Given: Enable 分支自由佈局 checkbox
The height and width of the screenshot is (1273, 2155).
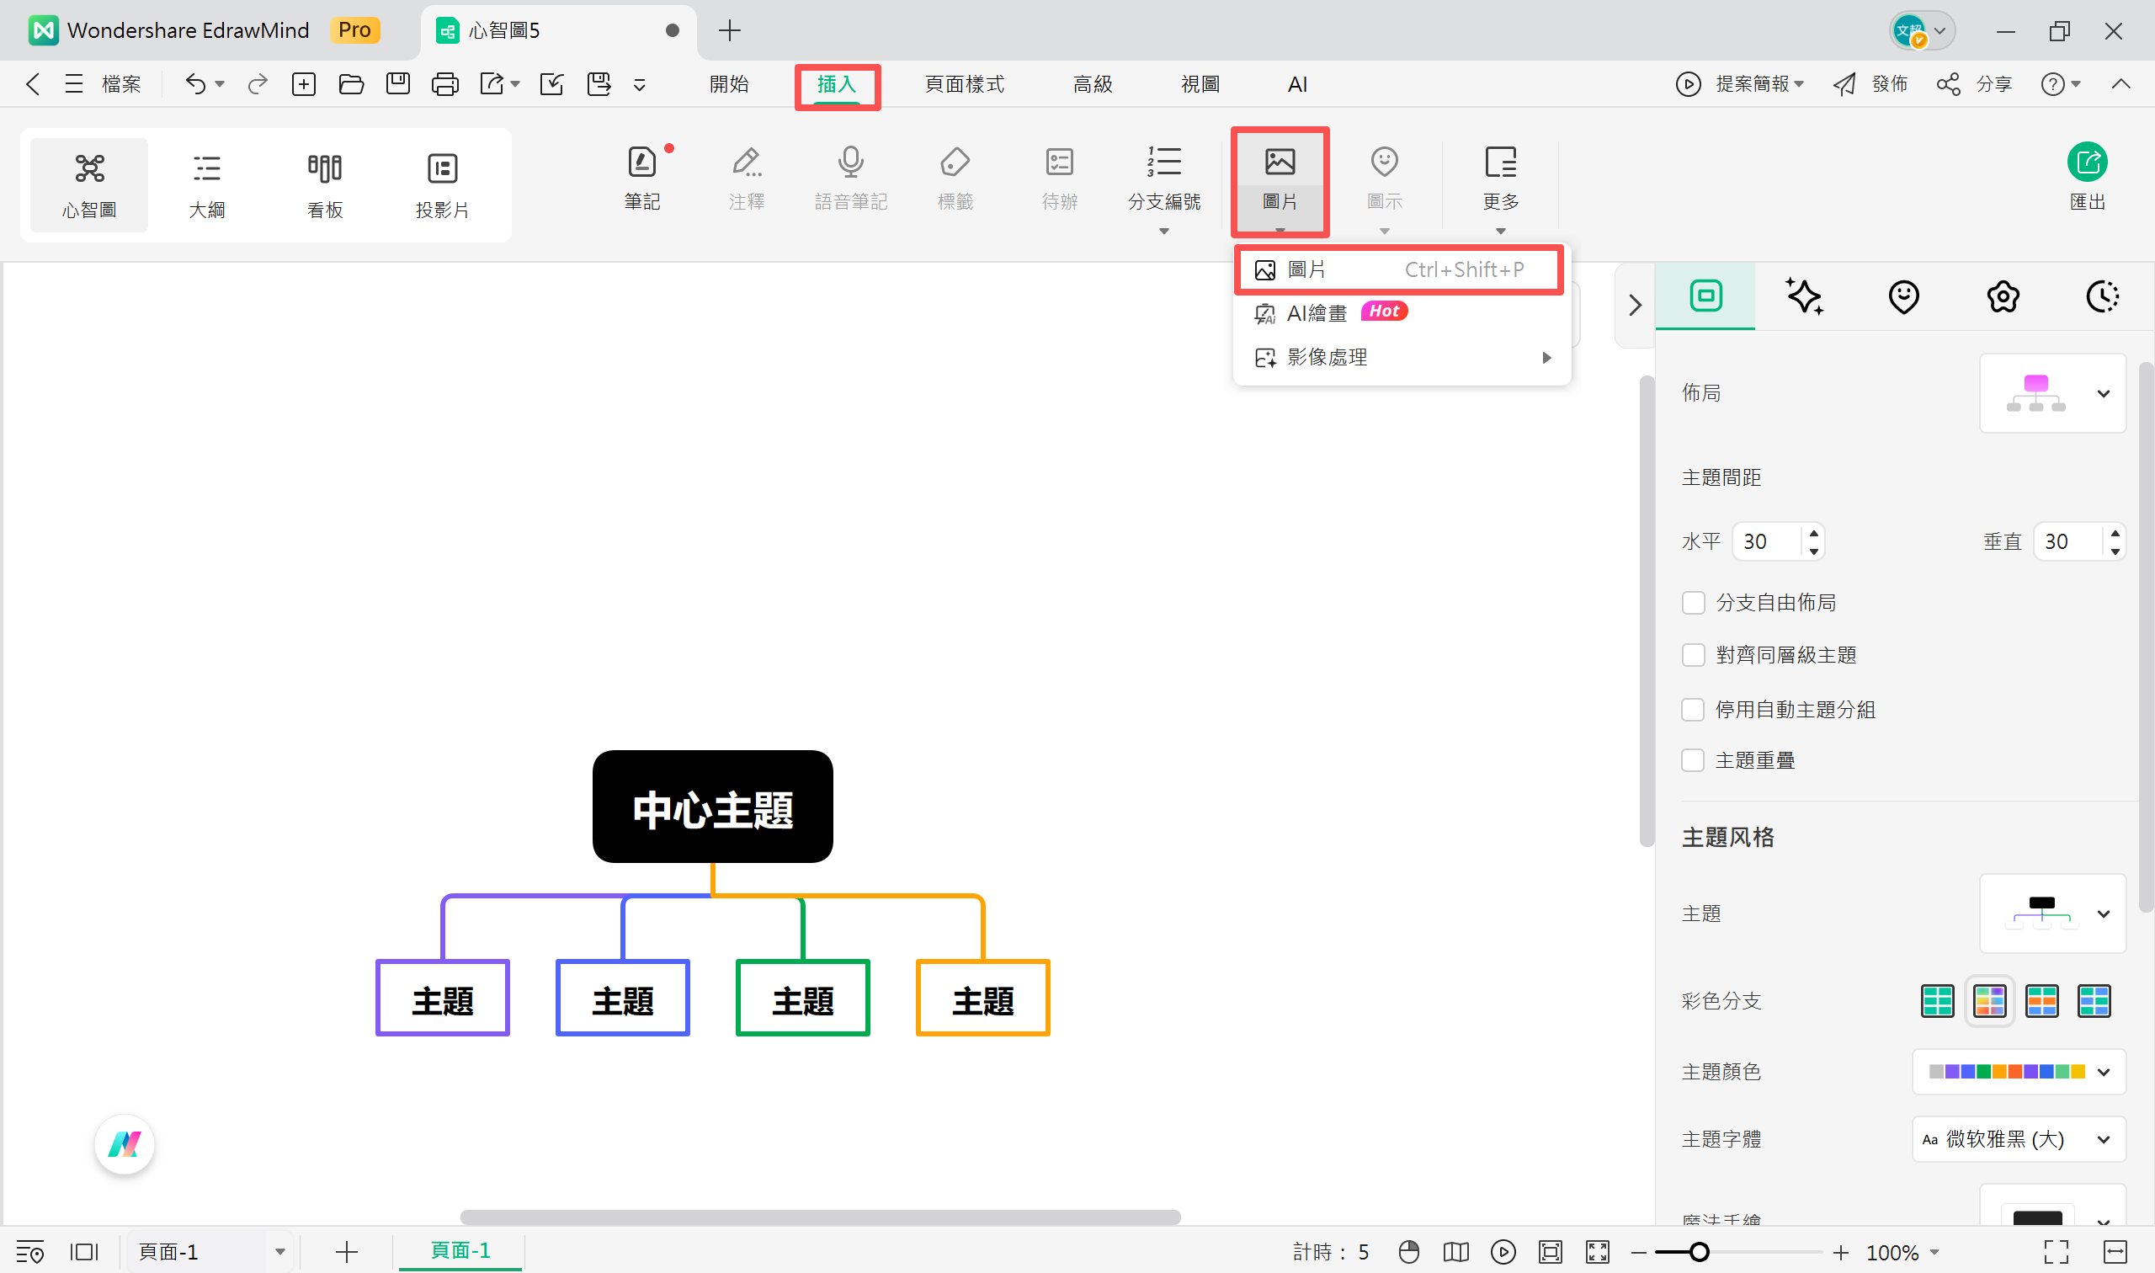Looking at the screenshot, I should (1693, 603).
